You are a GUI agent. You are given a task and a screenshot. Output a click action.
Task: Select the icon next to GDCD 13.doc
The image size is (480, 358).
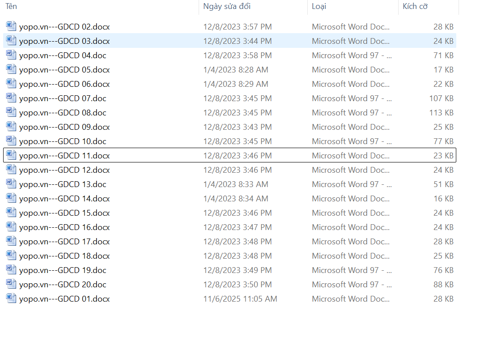point(11,184)
